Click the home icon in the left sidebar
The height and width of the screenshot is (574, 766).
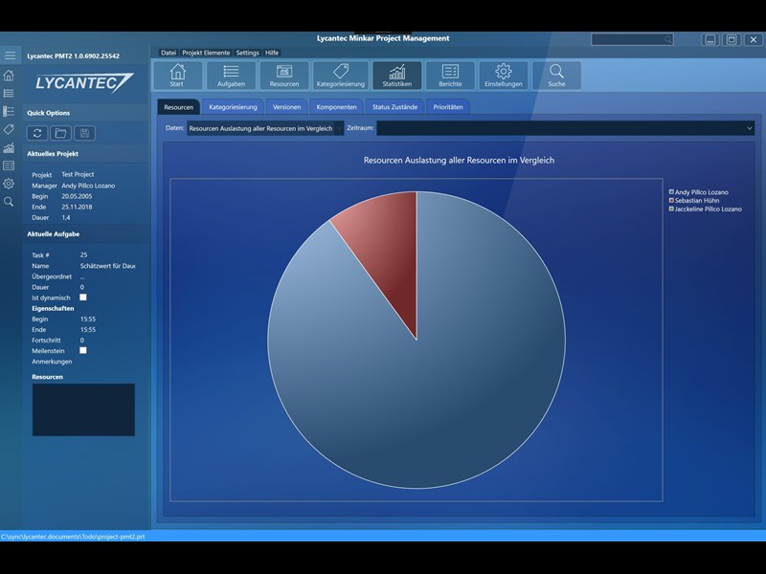tap(9, 76)
